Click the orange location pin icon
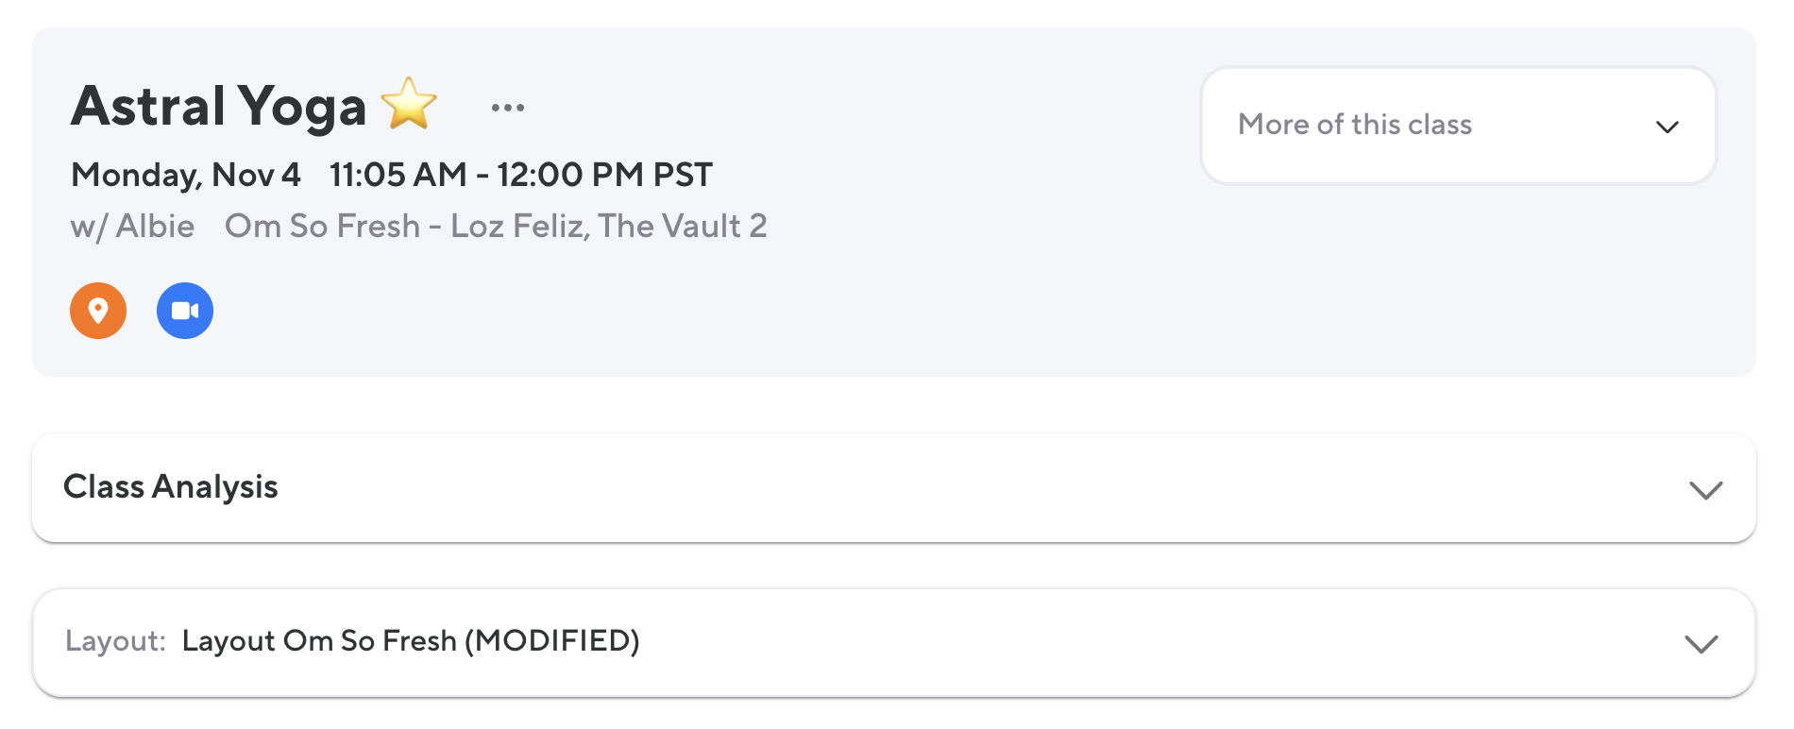Viewport: 1794px width, 729px height. coord(98,311)
